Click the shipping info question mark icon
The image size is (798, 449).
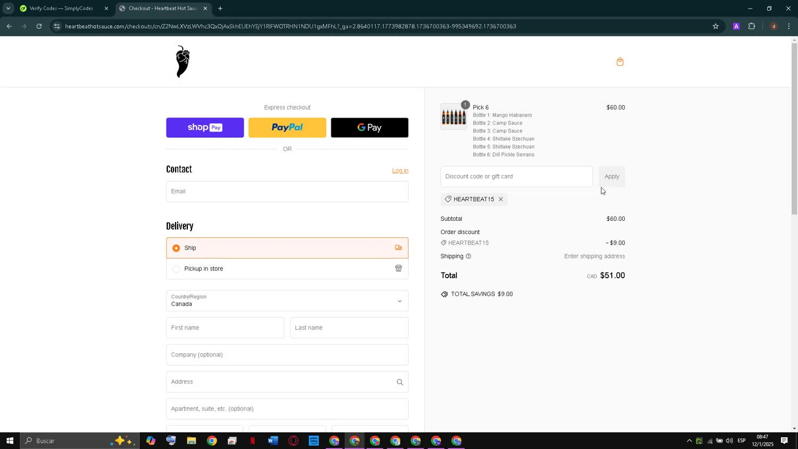(468, 256)
